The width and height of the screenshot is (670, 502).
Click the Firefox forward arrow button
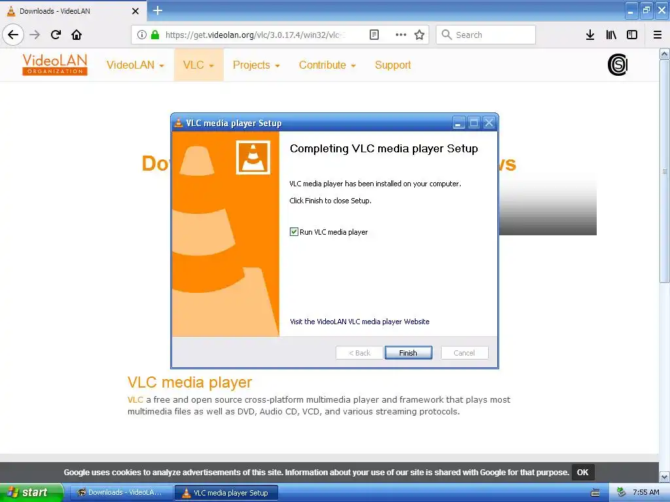tap(35, 35)
